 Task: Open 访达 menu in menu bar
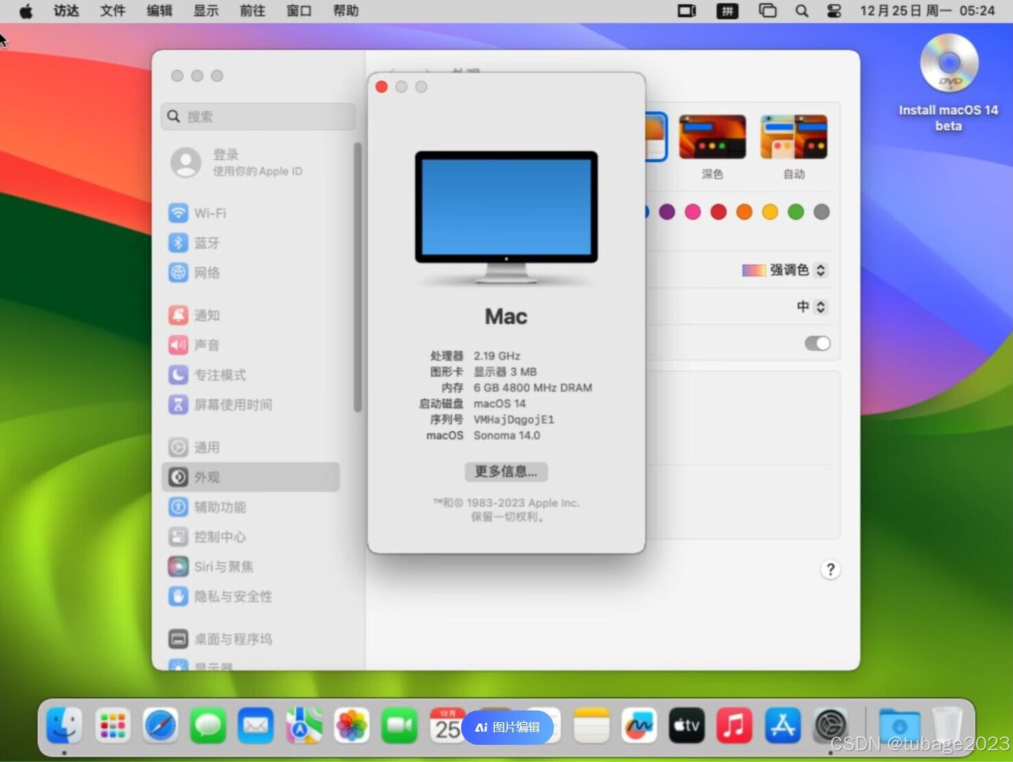click(67, 11)
